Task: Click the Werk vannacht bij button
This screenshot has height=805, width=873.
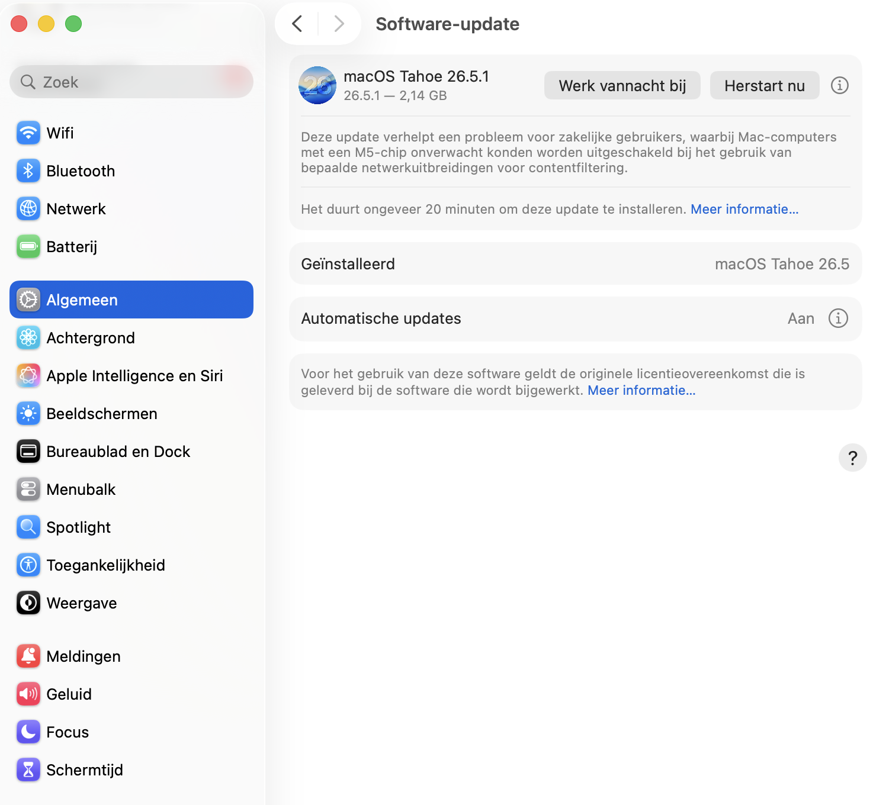Action: [x=622, y=85]
